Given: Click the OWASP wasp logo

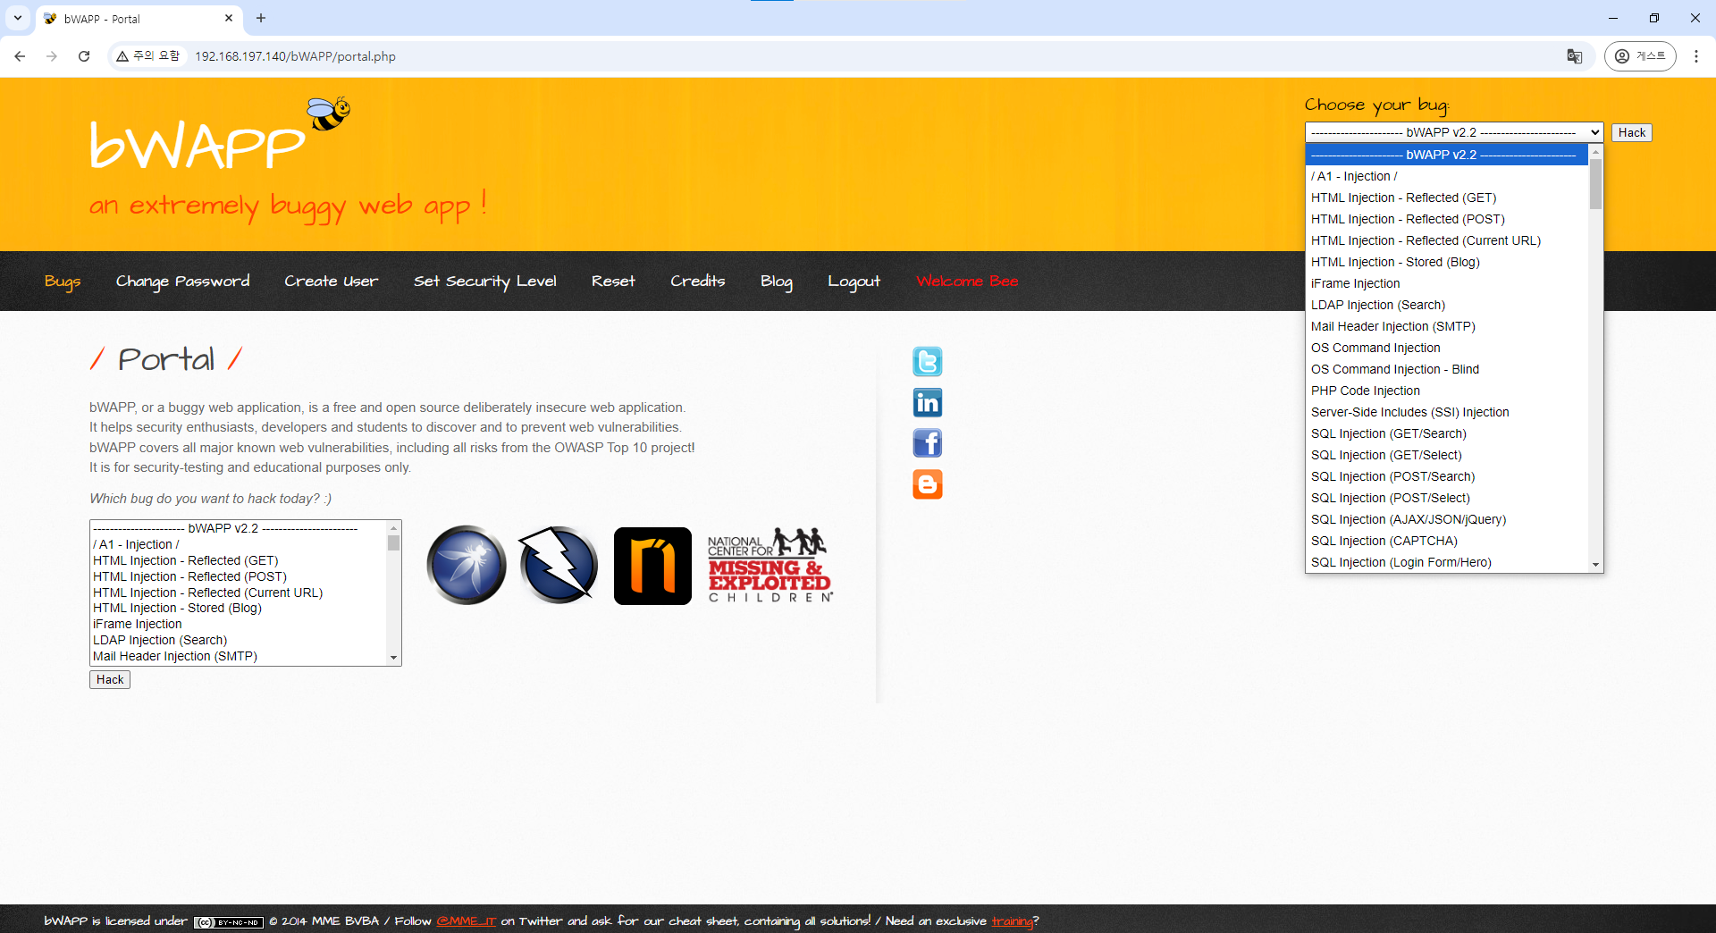Looking at the screenshot, I should (x=467, y=565).
